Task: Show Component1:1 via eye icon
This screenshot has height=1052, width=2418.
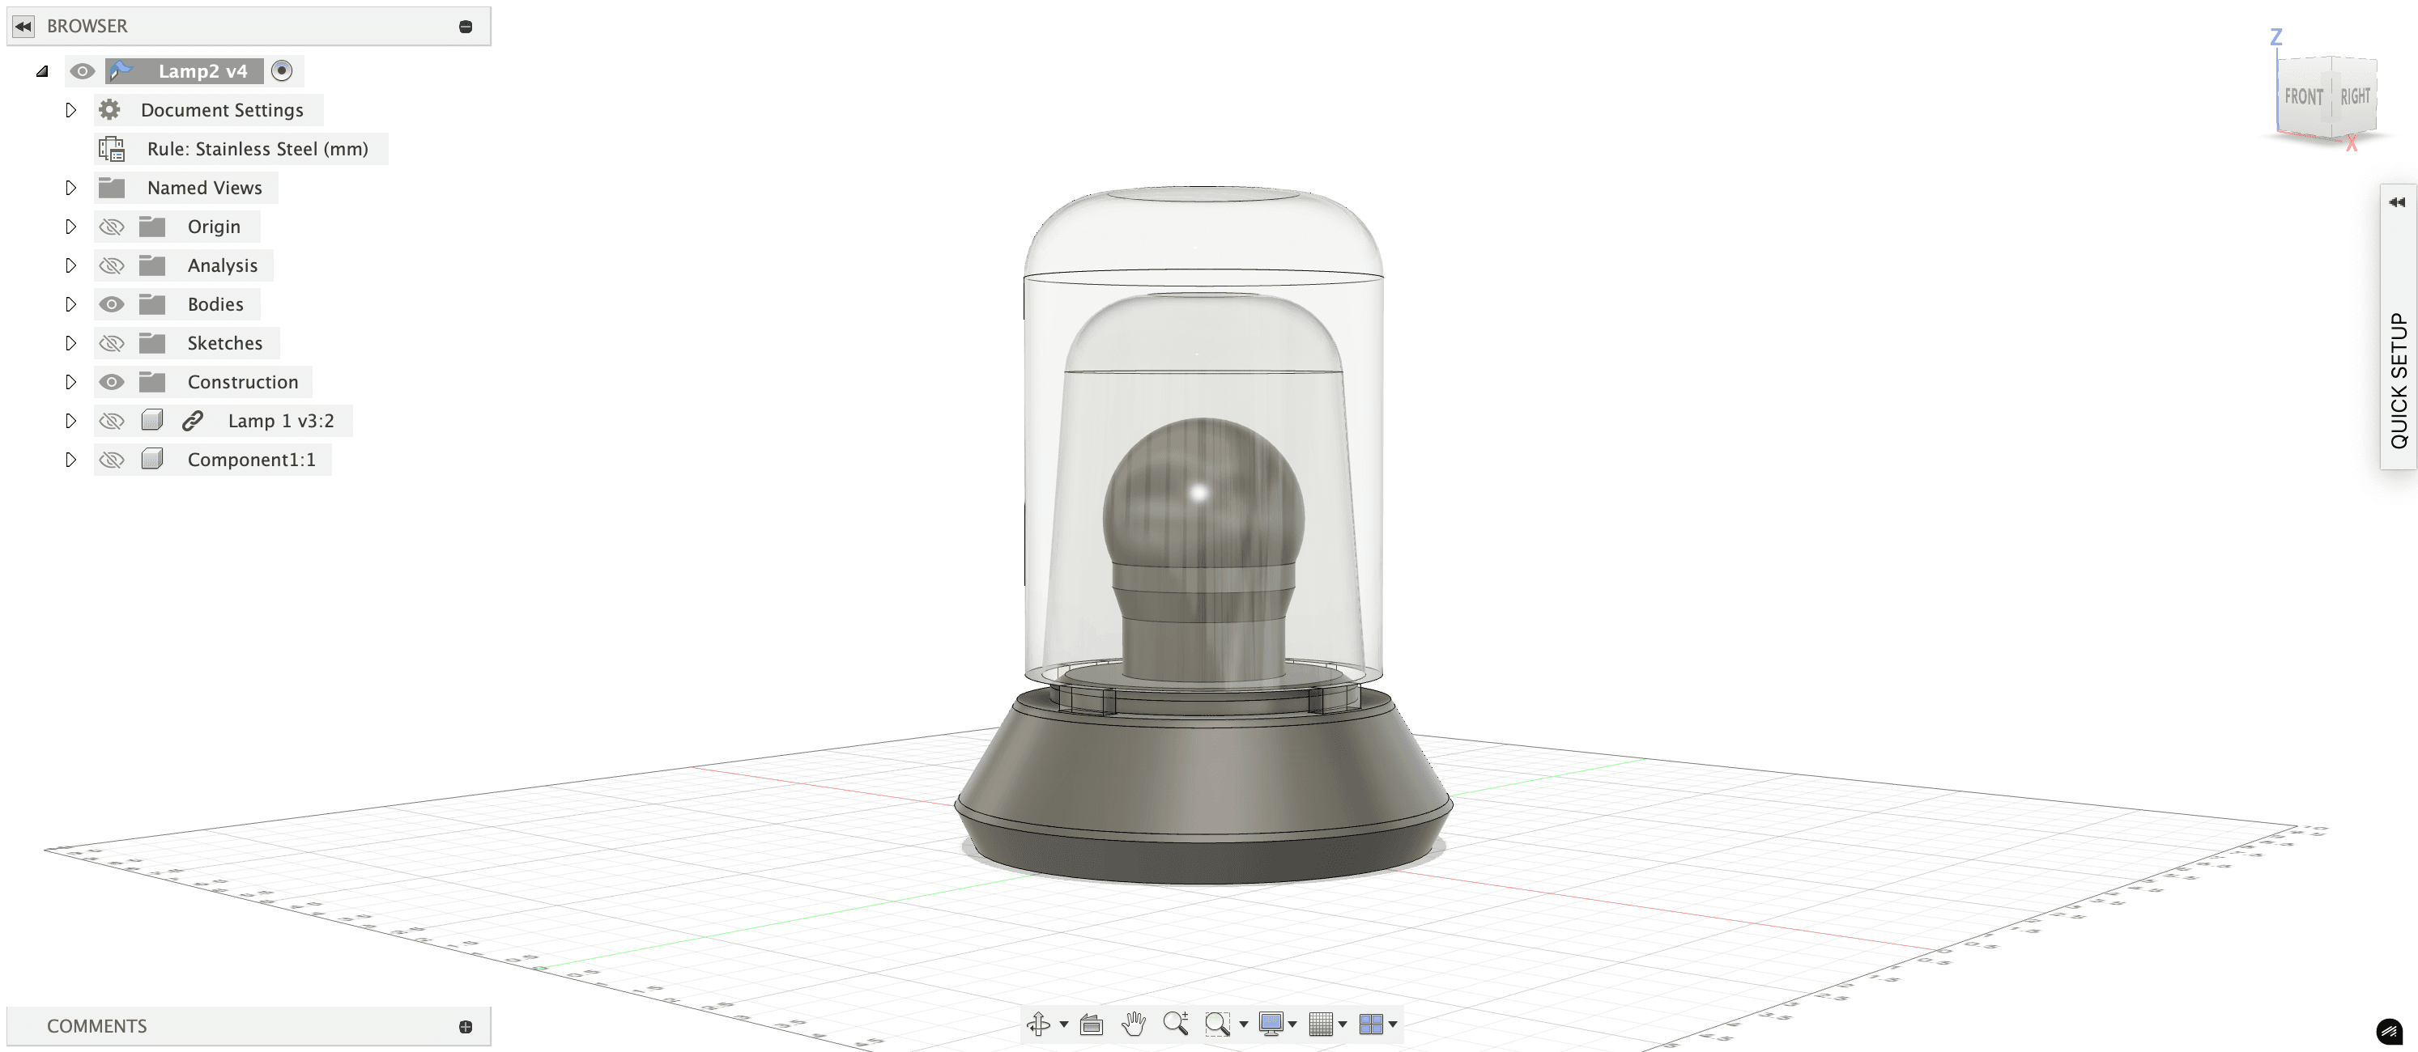Action: pyautogui.click(x=112, y=460)
